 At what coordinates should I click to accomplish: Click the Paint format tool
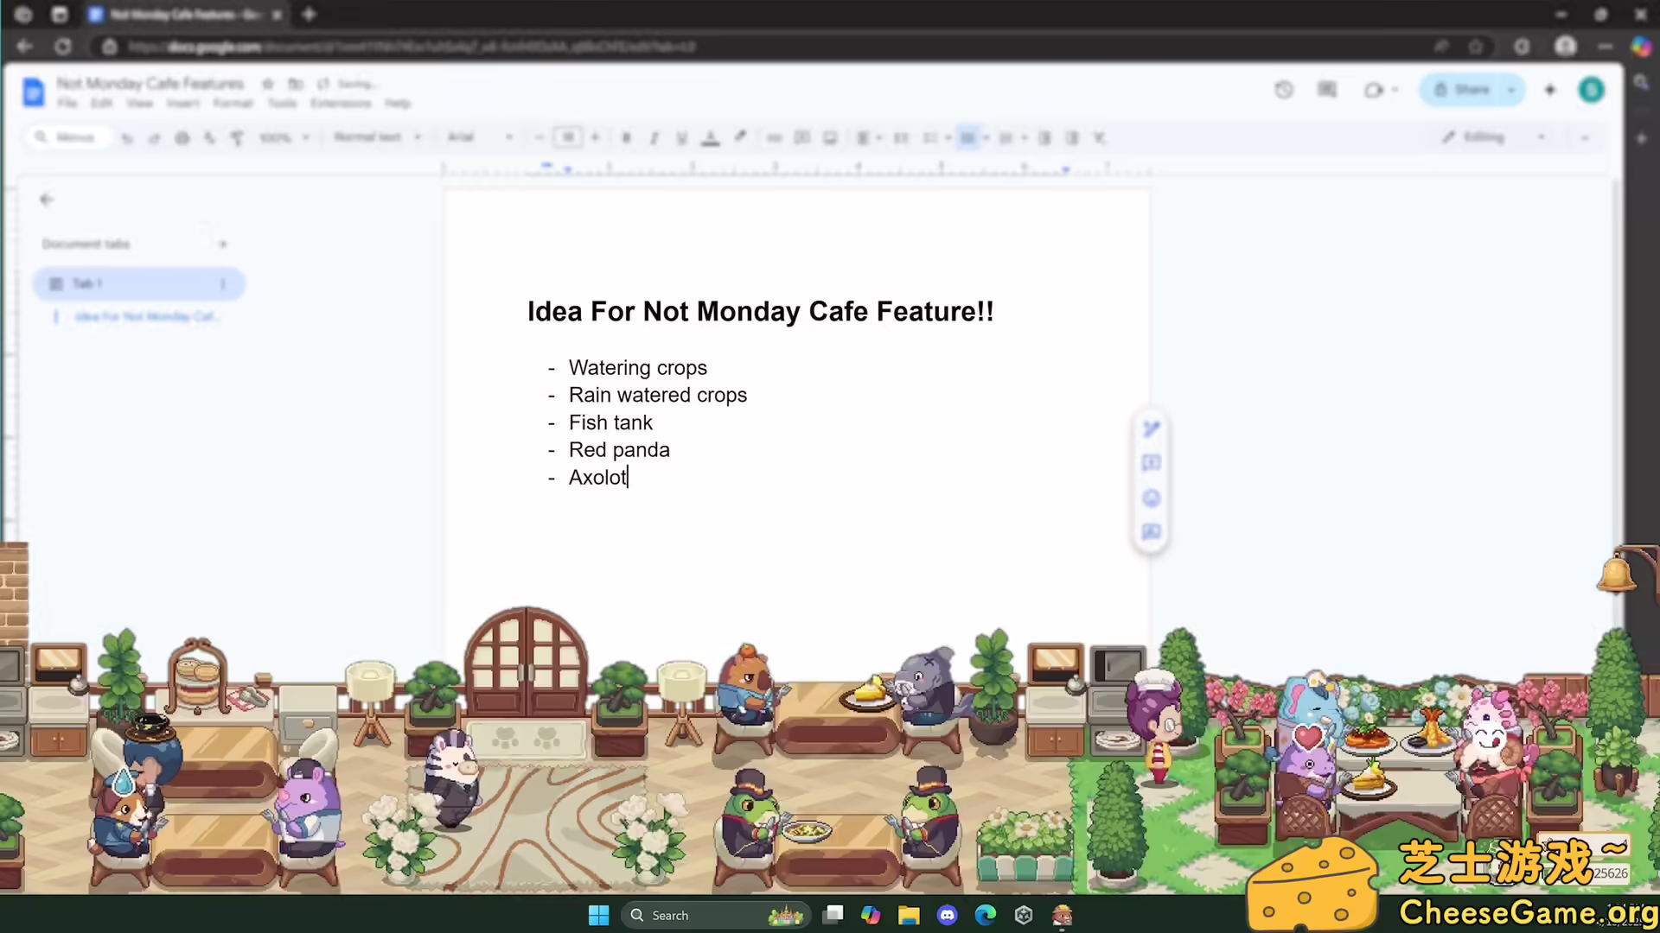point(238,137)
